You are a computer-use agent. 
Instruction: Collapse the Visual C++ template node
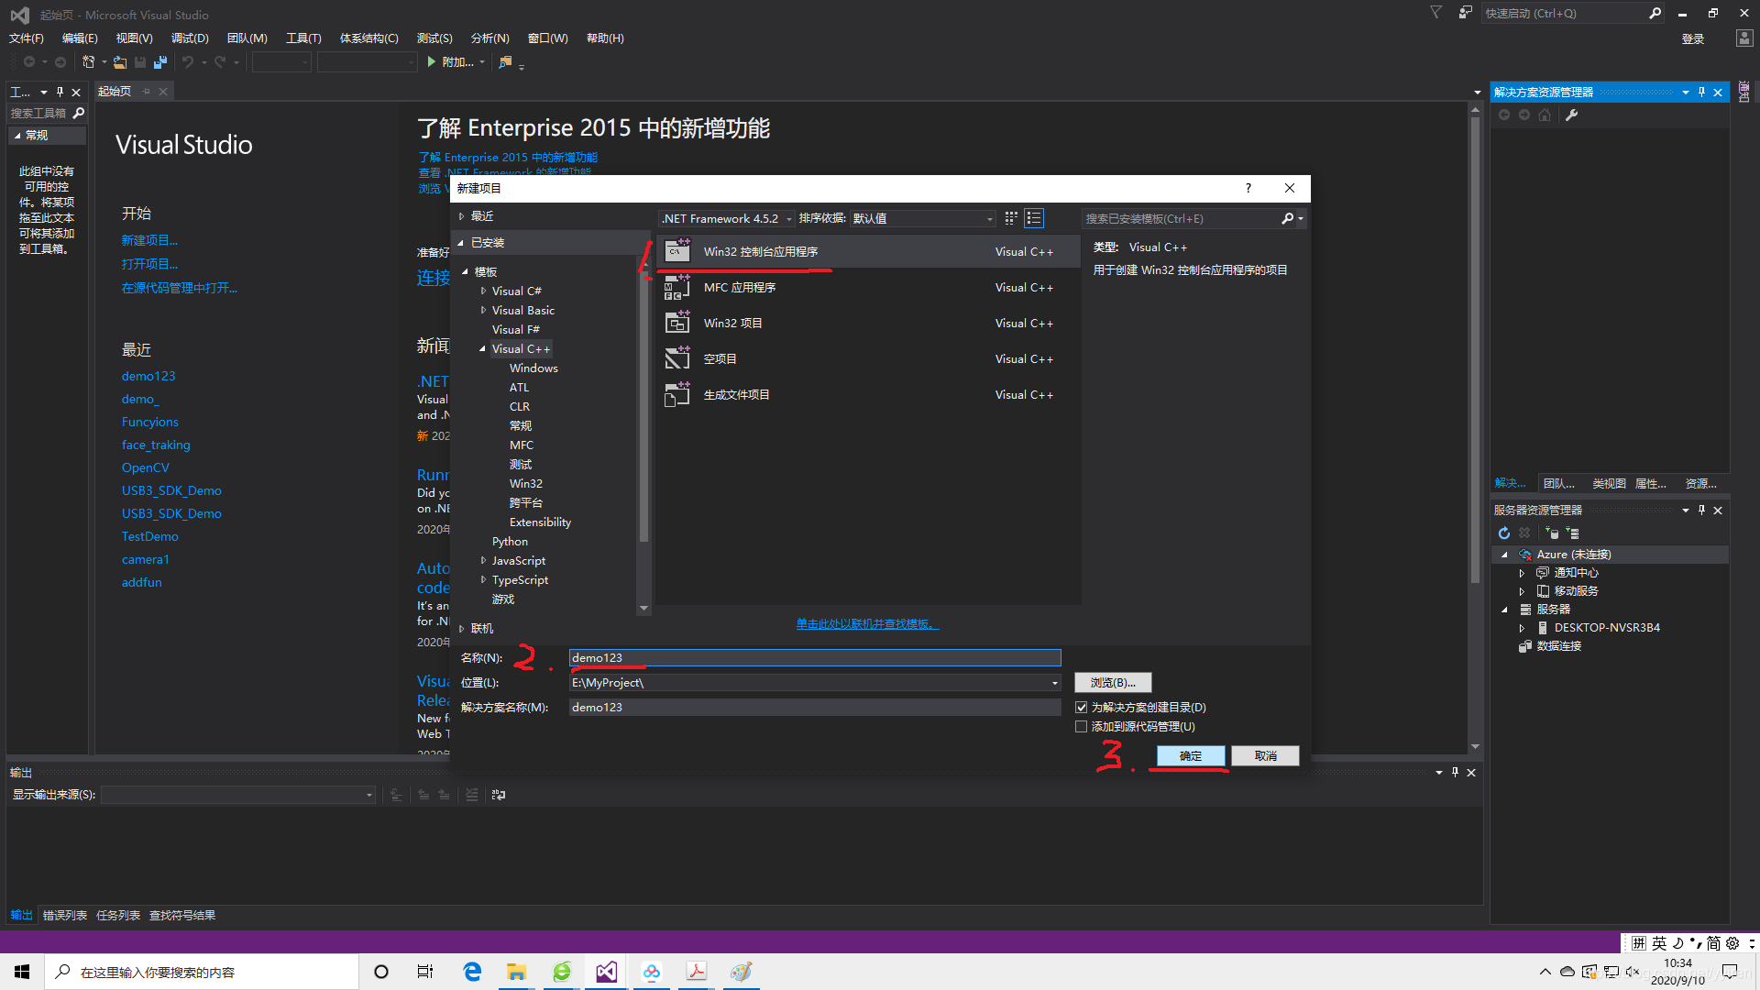pyautogui.click(x=483, y=348)
